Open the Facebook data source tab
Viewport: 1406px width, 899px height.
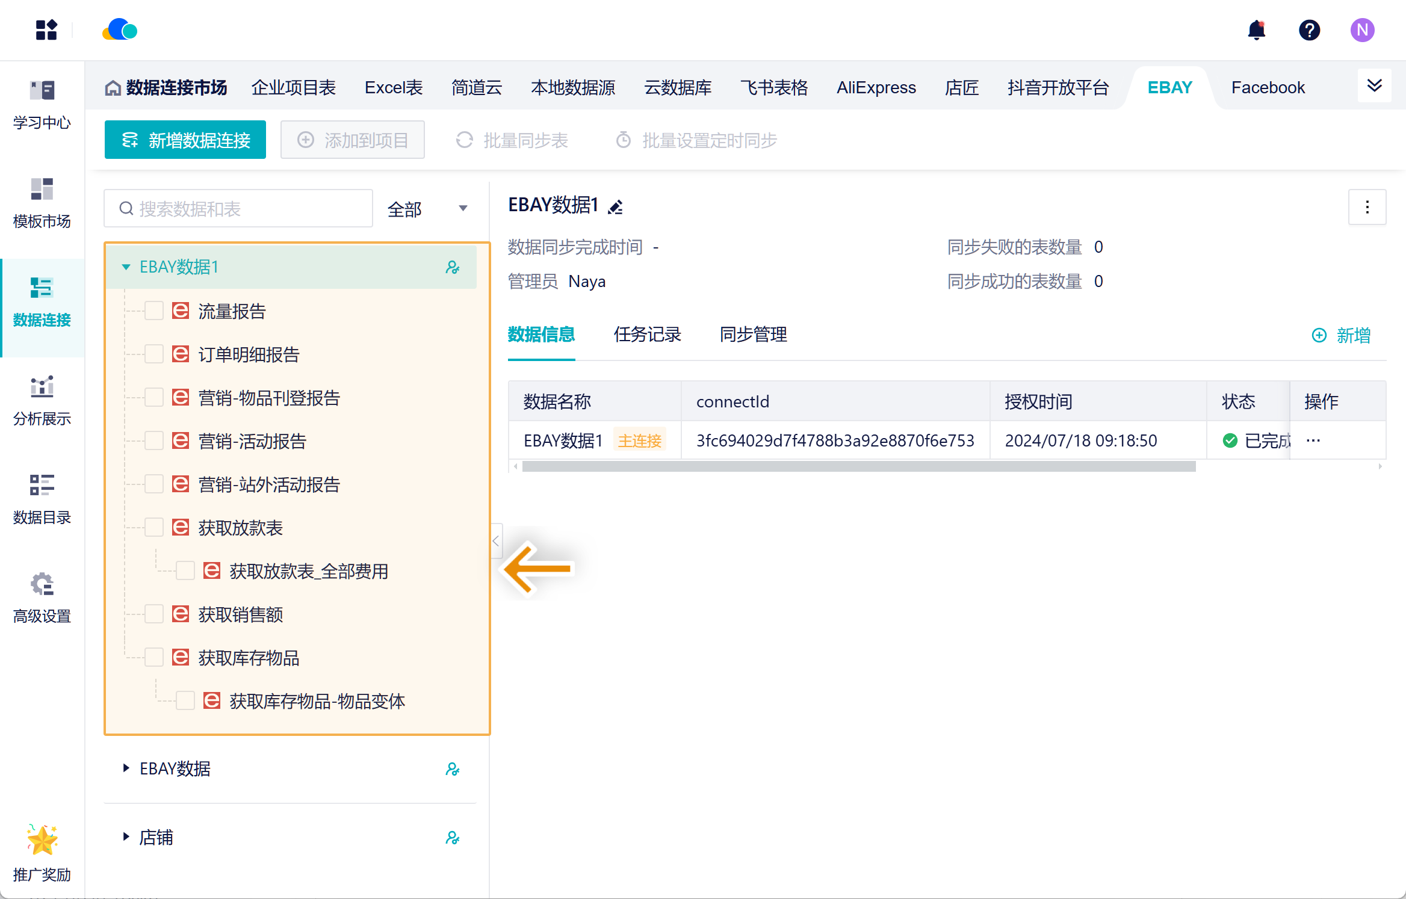click(x=1268, y=88)
